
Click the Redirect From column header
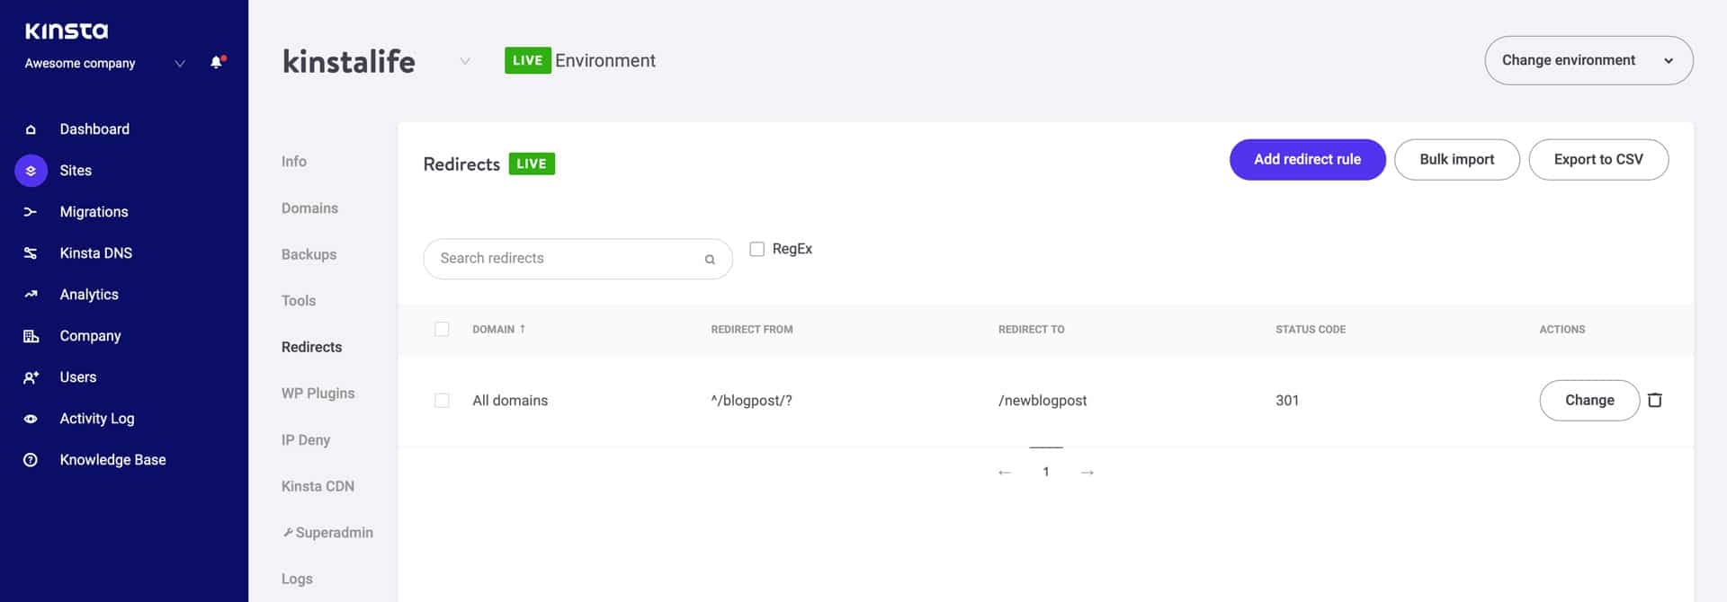752,330
